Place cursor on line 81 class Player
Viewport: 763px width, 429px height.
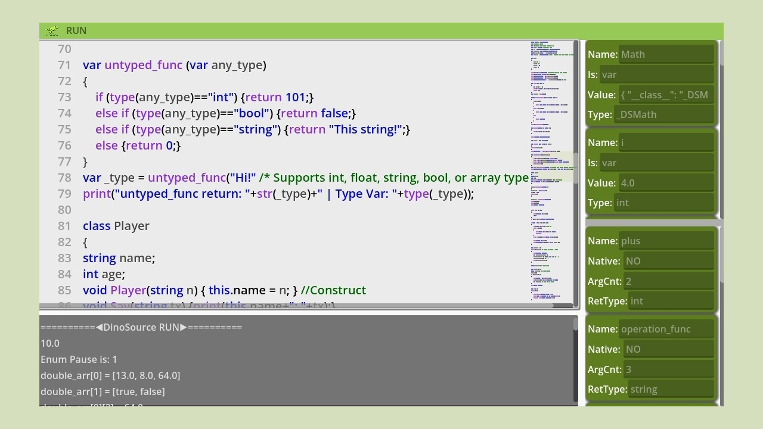(x=116, y=226)
